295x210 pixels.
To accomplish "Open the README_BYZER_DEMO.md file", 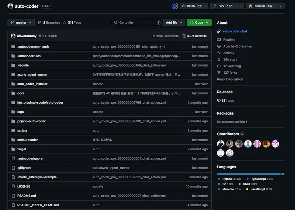I will pos(38,205).
